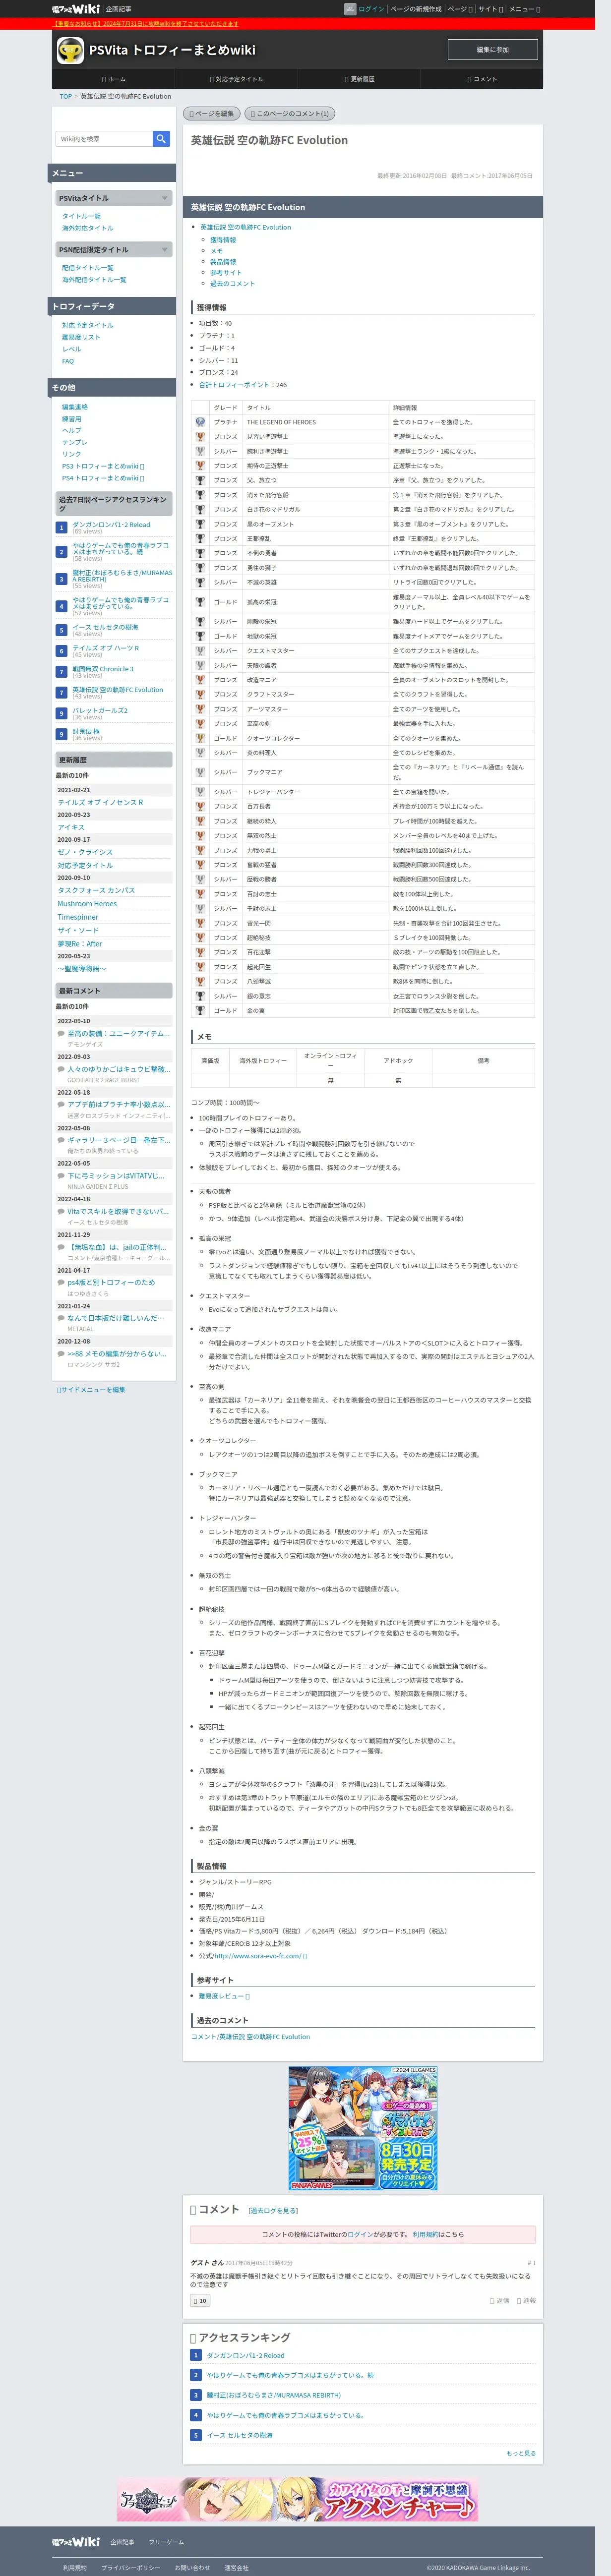Click the platinum trophy icon for THE LEGEND OF HEROES

(x=200, y=422)
